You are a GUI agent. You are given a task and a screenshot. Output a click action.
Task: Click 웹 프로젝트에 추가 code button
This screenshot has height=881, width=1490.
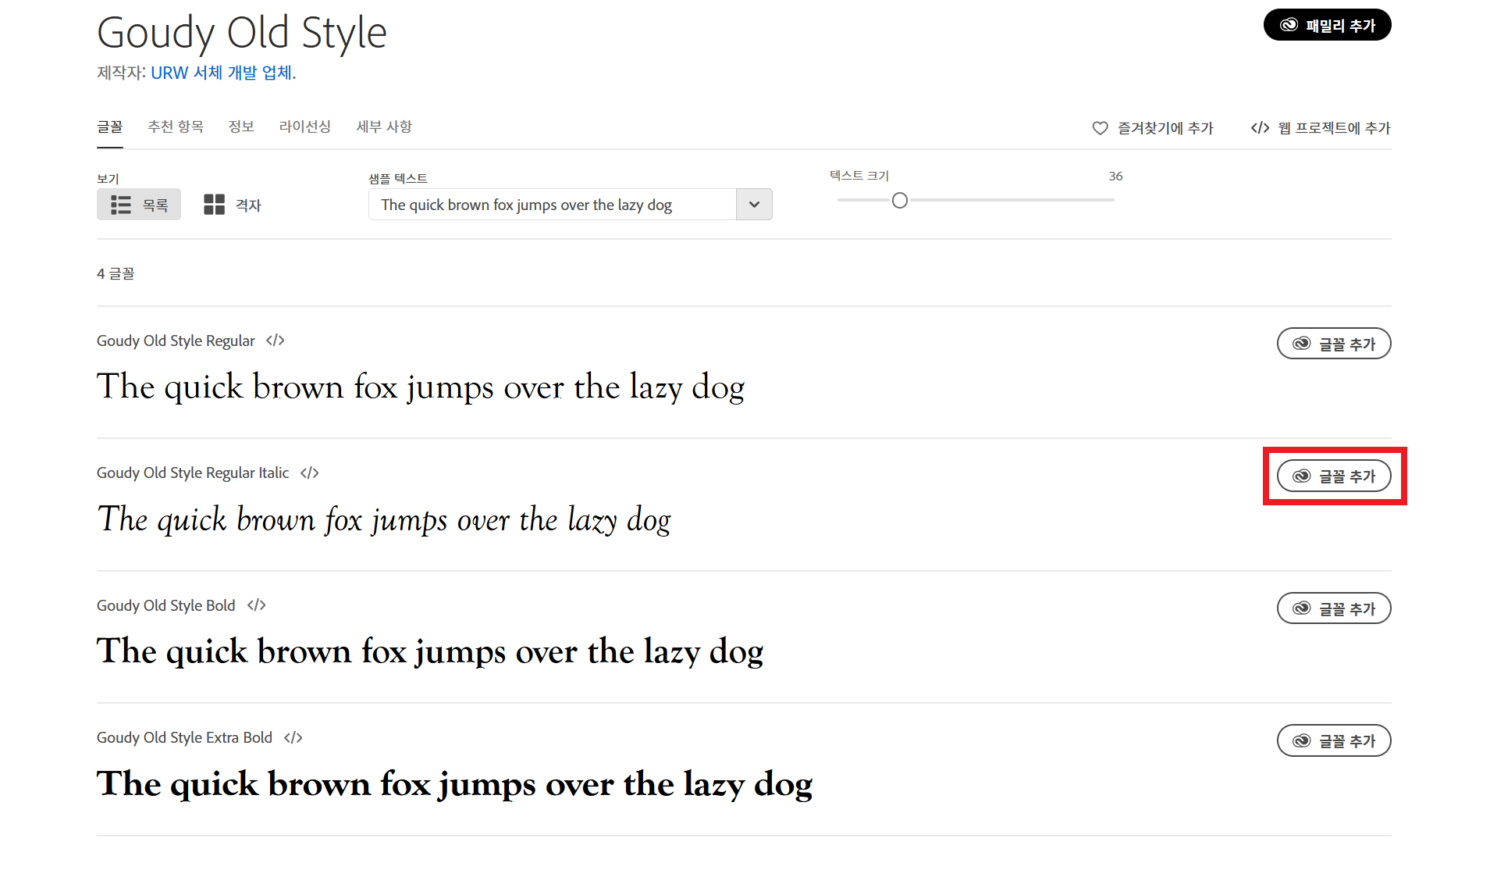[x=1321, y=128]
